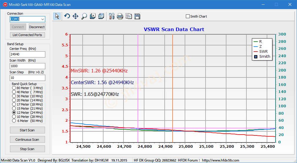Click HF DX Group QQ: 26923662 text
This screenshot has width=297, height=163.
(155, 160)
